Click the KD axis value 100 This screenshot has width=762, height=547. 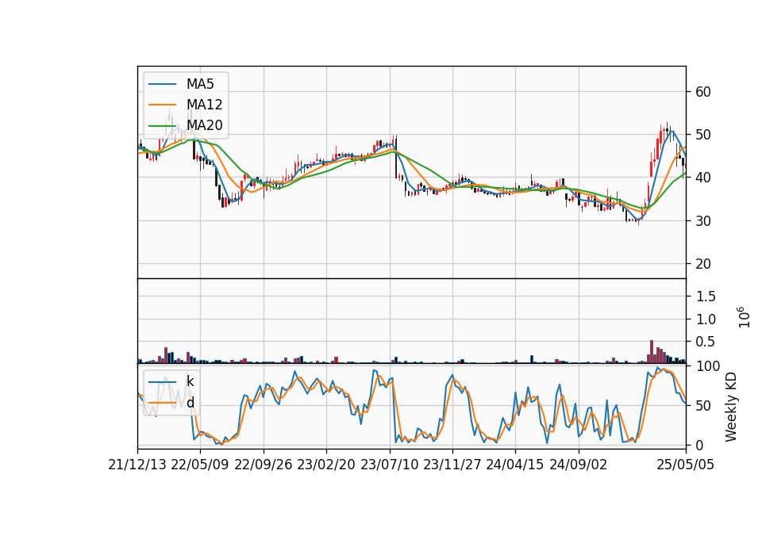point(707,366)
